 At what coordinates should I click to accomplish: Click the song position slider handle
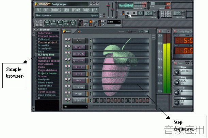click(127, 17)
